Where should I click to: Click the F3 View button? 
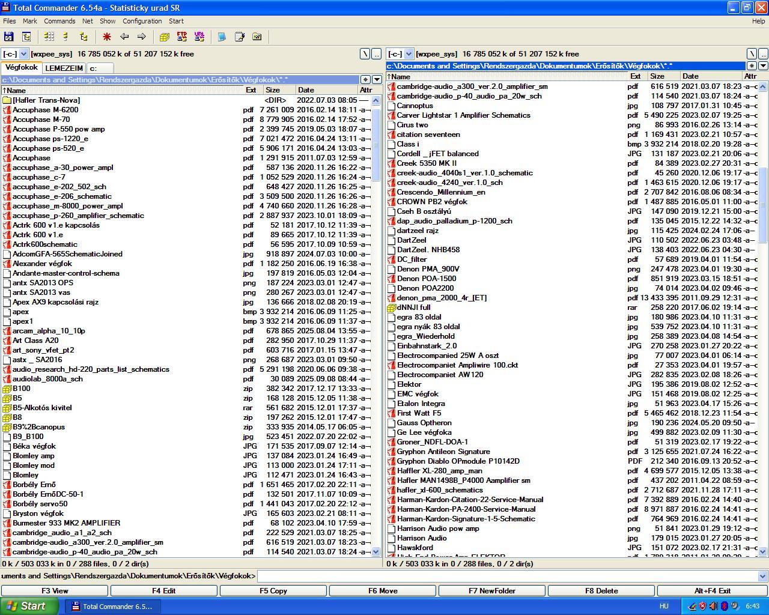point(55,590)
